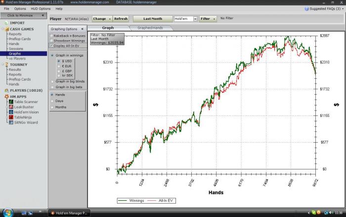Click the Cash Games coins icon
Viewport: 346px width, 217px height.
pyautogui.click(x=7, y=29)
